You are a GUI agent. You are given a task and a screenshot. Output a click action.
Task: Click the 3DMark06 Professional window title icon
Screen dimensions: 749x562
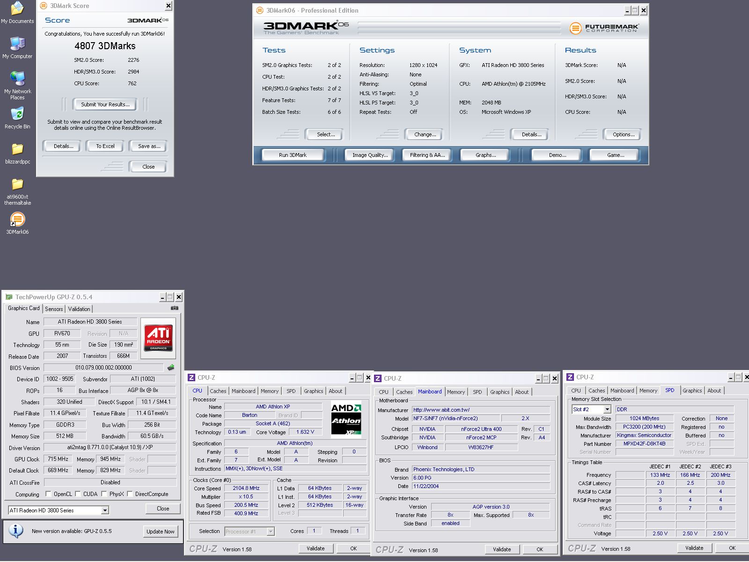tap(260, 10)
